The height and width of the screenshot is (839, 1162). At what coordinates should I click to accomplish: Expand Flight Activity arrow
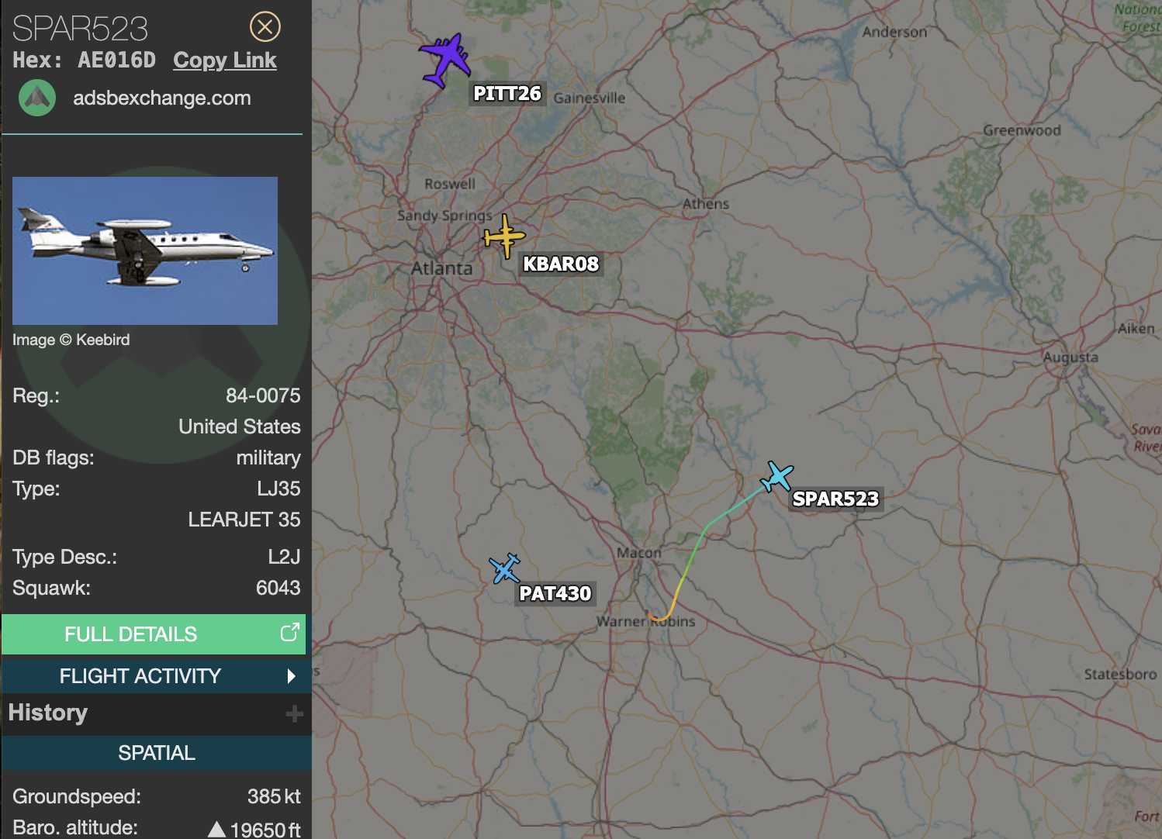pyautogui.click(x=291, y=676)
